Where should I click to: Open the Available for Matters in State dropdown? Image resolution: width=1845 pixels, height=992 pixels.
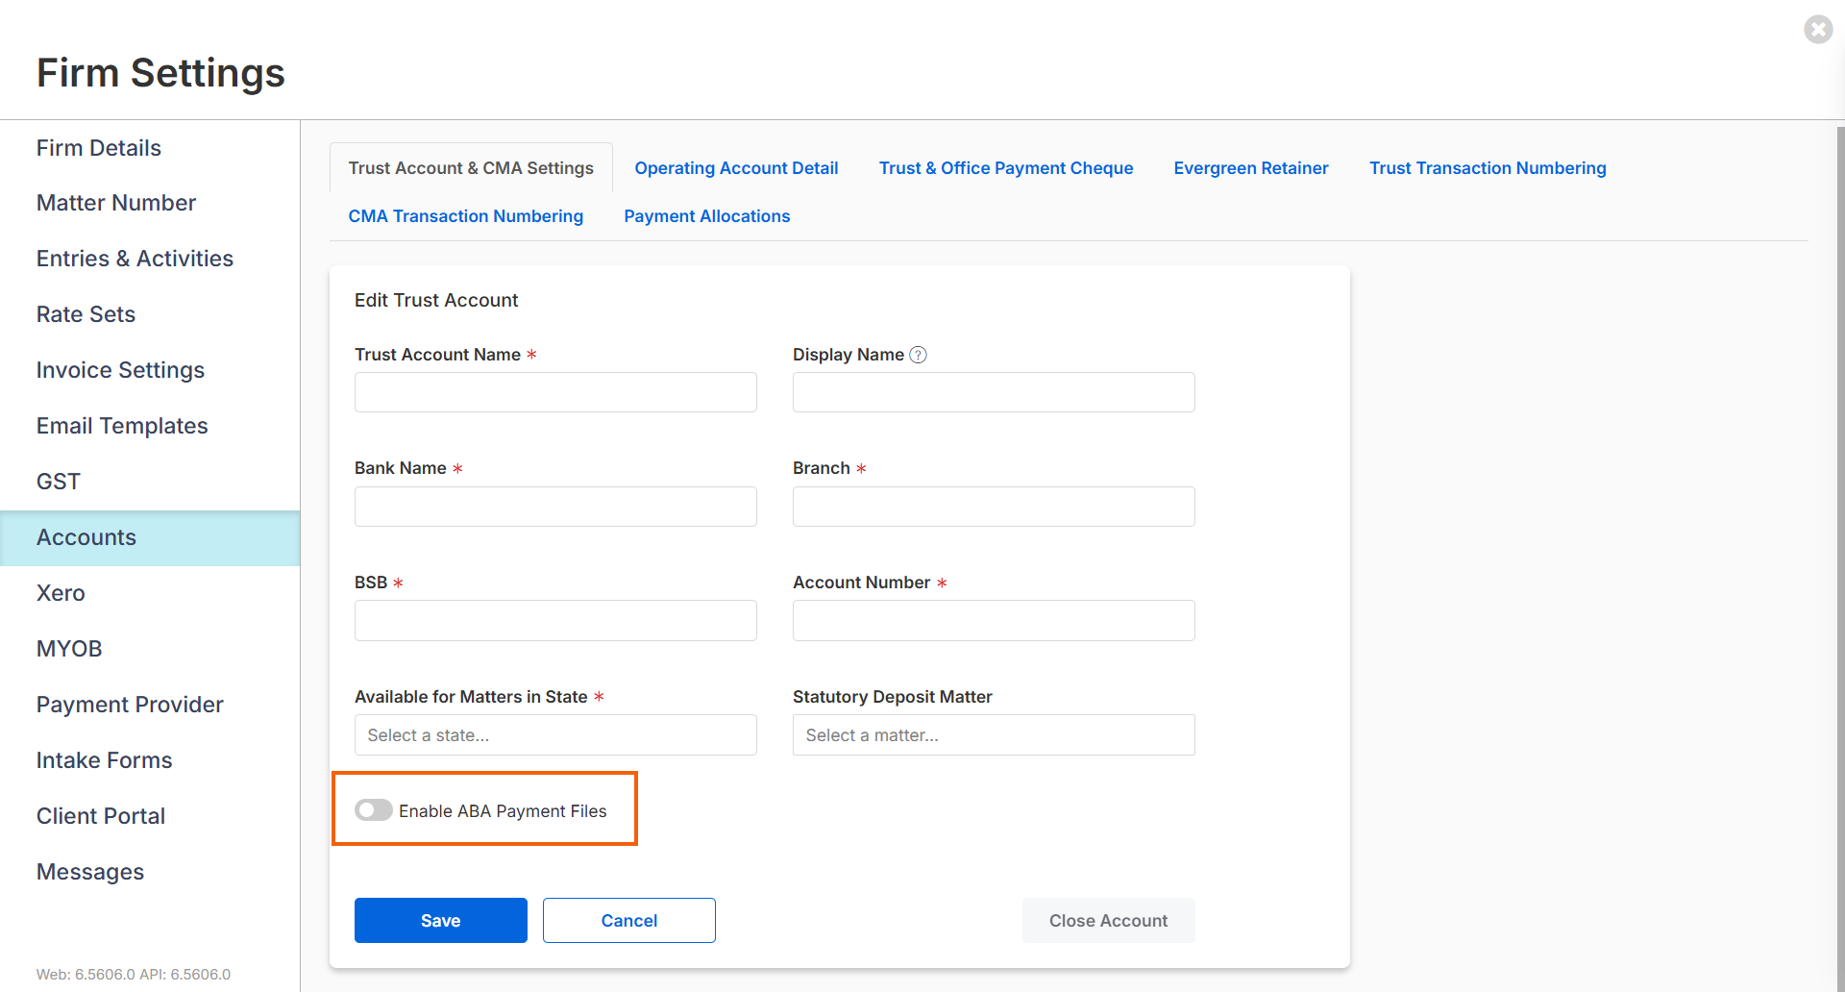(555, 734)
